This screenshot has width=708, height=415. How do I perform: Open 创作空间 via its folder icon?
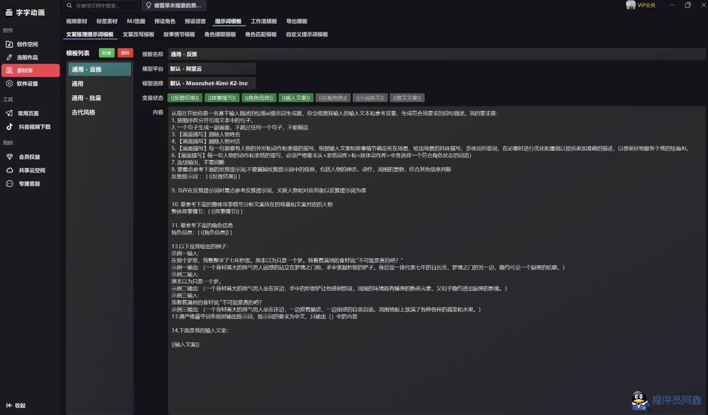9,44
